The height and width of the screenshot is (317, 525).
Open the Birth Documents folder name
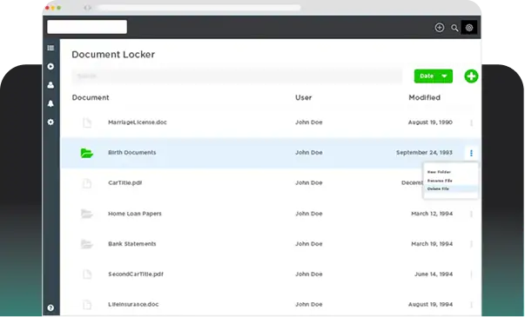coord(132,153)
